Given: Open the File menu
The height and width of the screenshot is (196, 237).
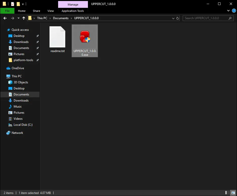Looking at the screenshot, I should click(x=7, y=11).
